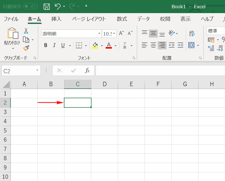225x181 pixels.
Task: Click the Decrease Decimal icon
Action: pyautogui.click(x=220, y=48)
